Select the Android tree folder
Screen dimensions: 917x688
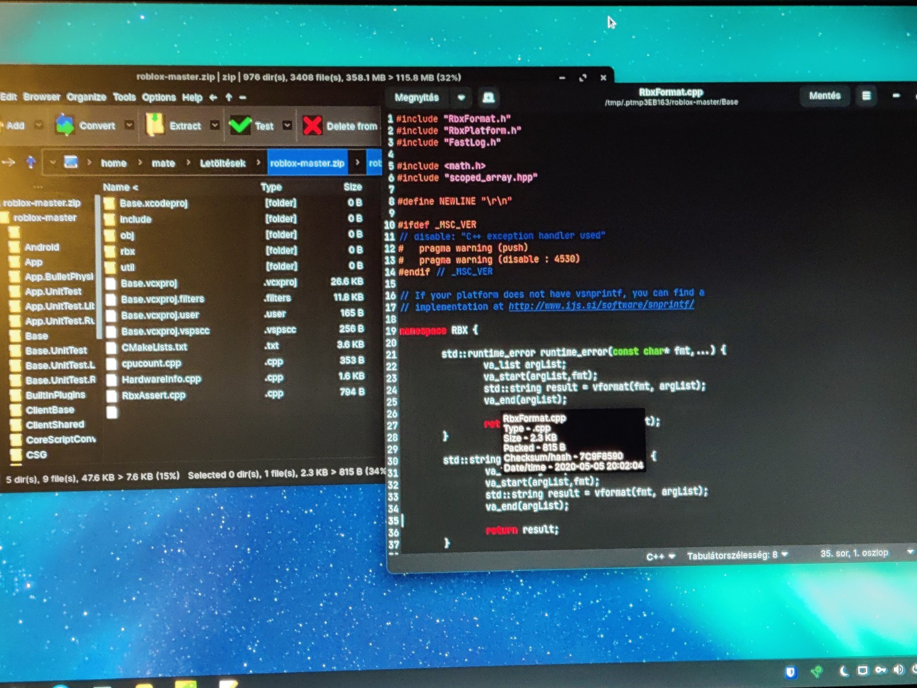coord(41,247)
